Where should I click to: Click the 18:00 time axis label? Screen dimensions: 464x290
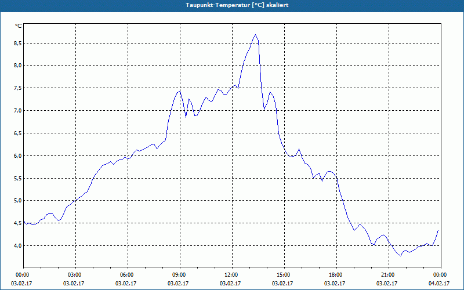(x=336, y=275)
